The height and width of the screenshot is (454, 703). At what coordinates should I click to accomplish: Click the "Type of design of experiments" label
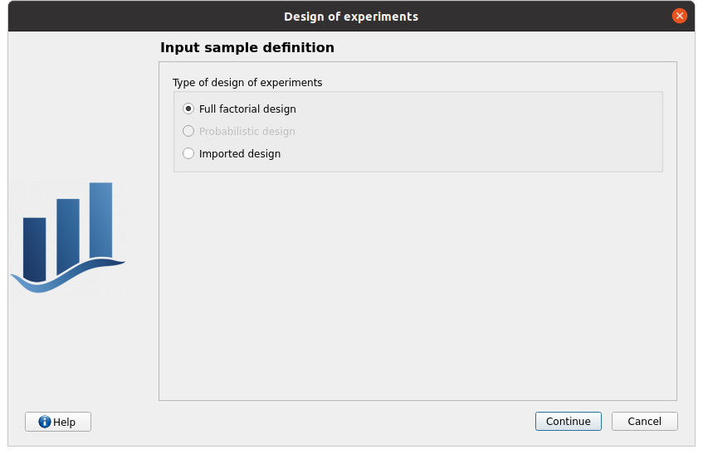pyautogui.click(x=247, y=83)
